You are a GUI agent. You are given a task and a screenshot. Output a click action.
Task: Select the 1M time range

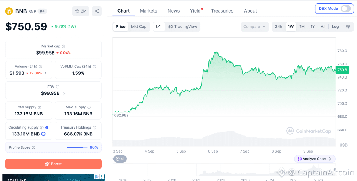(x=302, y=26)
